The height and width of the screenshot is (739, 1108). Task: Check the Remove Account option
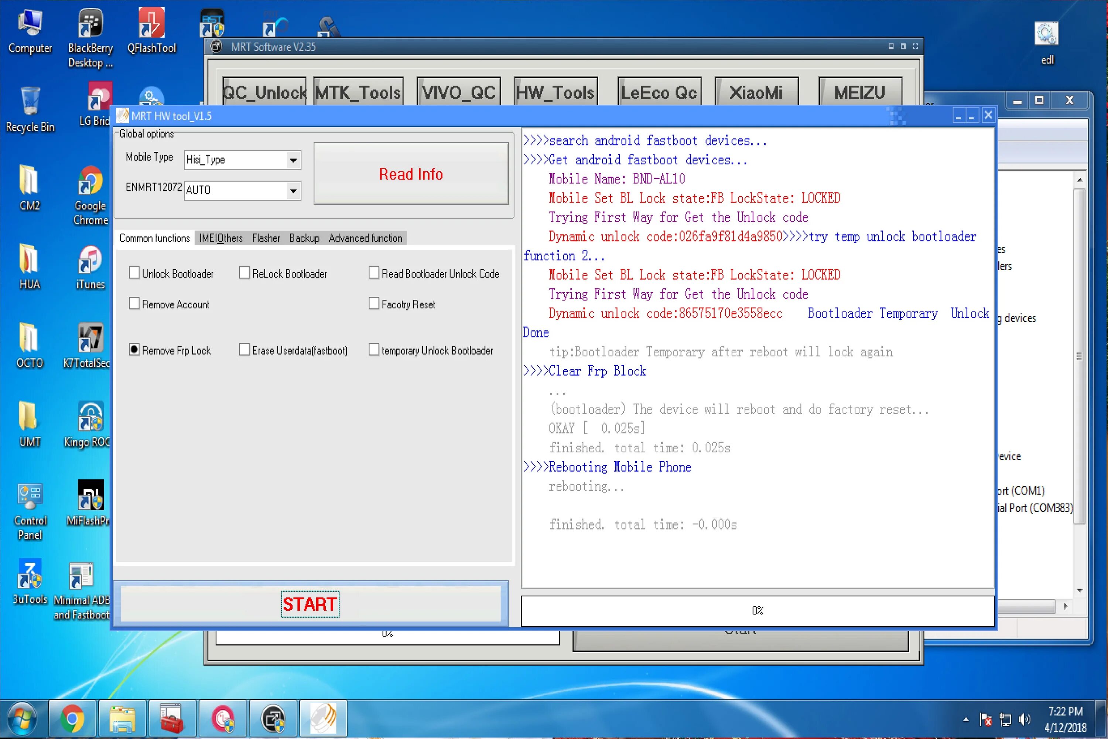coord(134,303)
